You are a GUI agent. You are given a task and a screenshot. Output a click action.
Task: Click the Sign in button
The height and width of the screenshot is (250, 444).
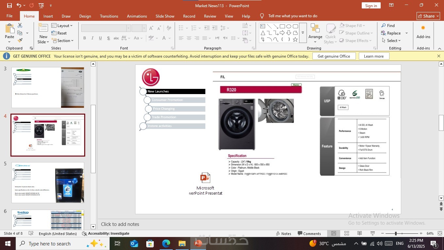pos(371,6)
